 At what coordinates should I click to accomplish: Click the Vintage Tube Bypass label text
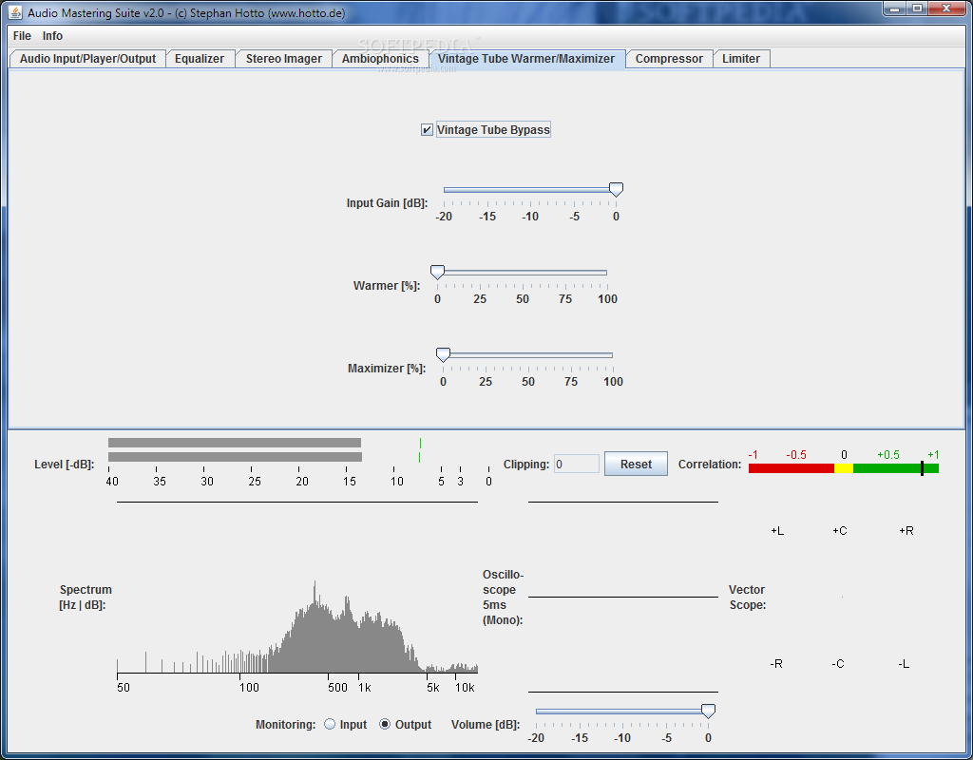tap(493, 129)
